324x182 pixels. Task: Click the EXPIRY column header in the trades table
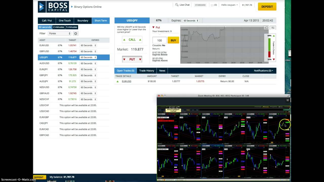[x=222, y=76]
